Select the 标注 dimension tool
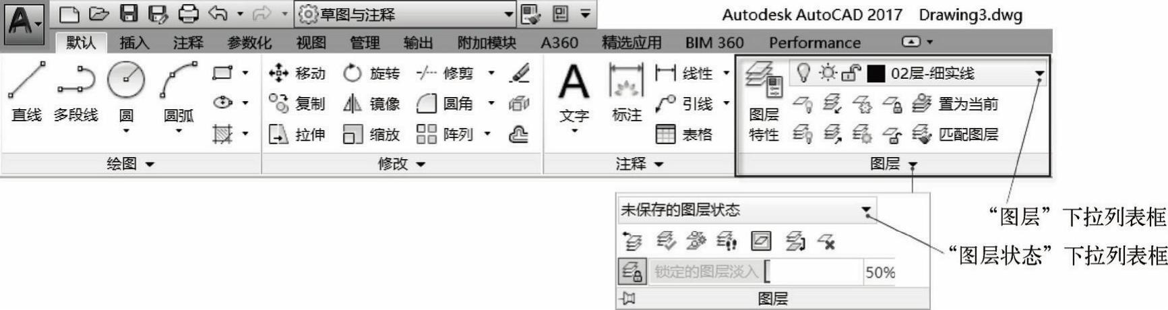This screenshot has width=1168, height=310. click(627, 93)
